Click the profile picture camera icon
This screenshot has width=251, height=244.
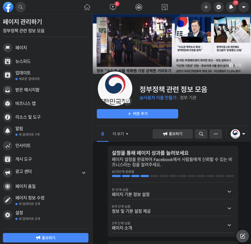[x=128, y=101]
